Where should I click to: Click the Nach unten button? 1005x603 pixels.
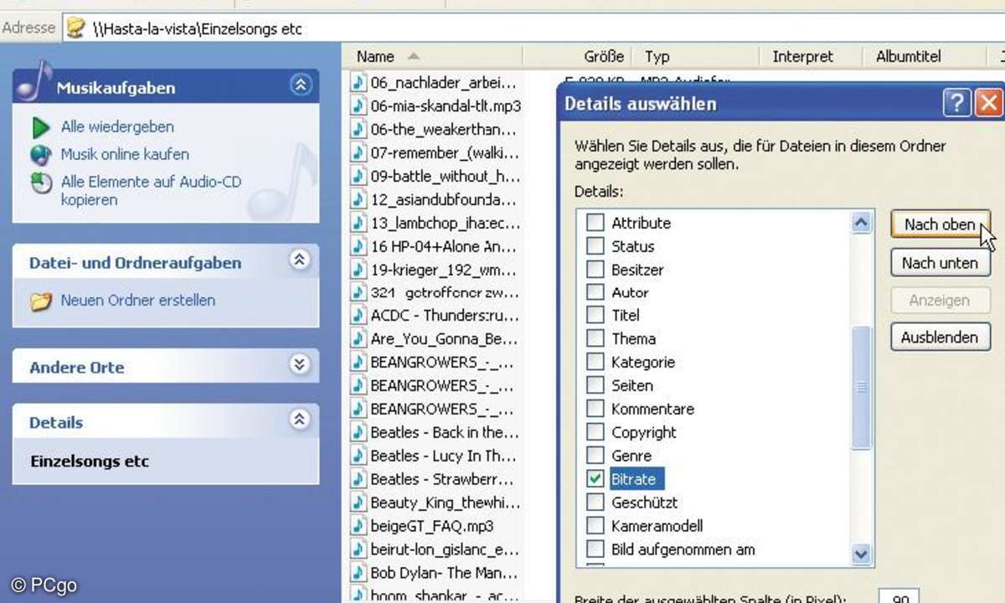pos(940,263)
